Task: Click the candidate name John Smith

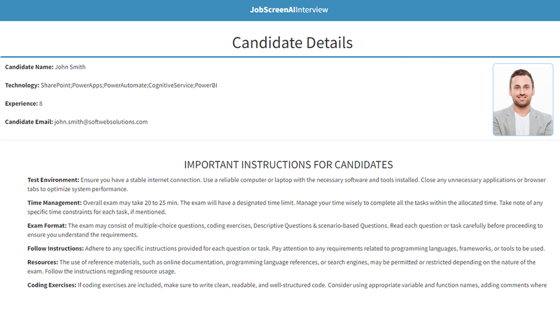Action: tap(70, 67)
